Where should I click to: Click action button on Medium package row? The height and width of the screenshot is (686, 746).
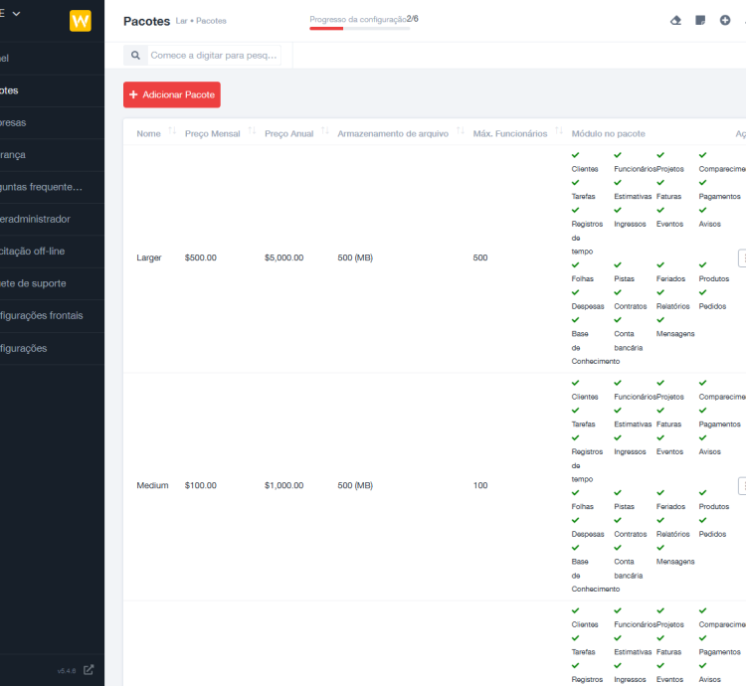pyautogui.click(x=742, y=485)
